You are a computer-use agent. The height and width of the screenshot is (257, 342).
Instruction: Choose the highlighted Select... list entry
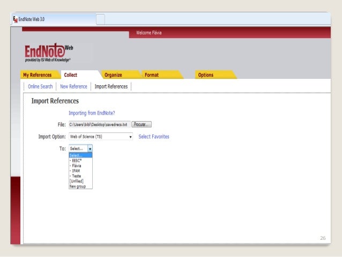(80, 155)
